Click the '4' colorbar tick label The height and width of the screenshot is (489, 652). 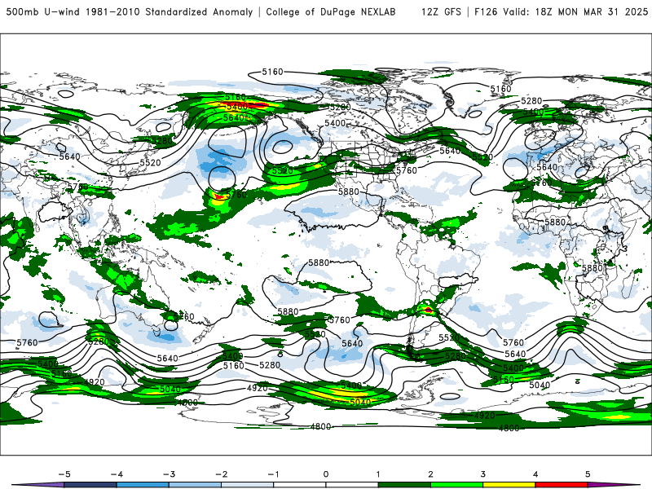click(x=535, y=474)
